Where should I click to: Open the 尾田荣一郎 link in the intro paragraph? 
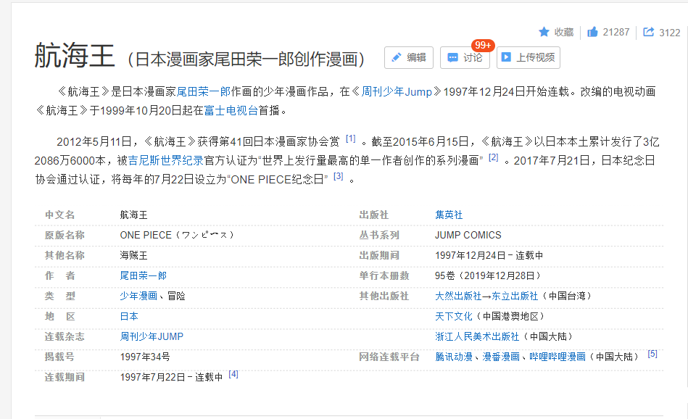[x=204, y=91]
